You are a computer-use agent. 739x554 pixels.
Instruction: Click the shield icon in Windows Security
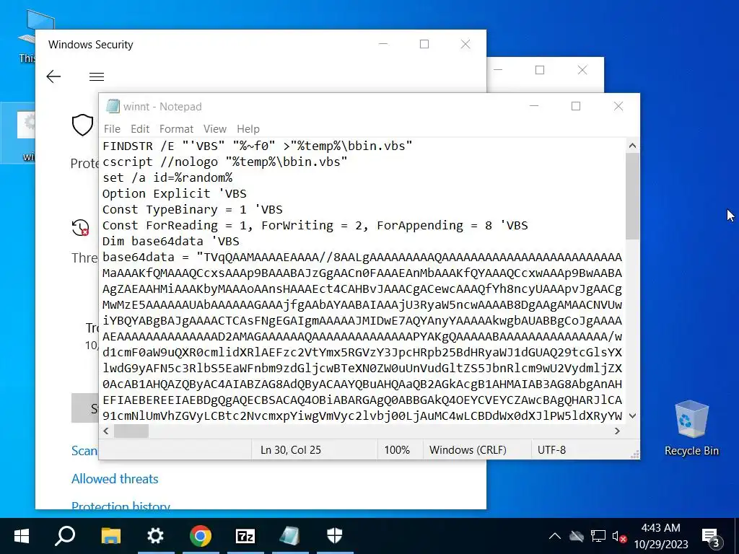coord(82,125)
